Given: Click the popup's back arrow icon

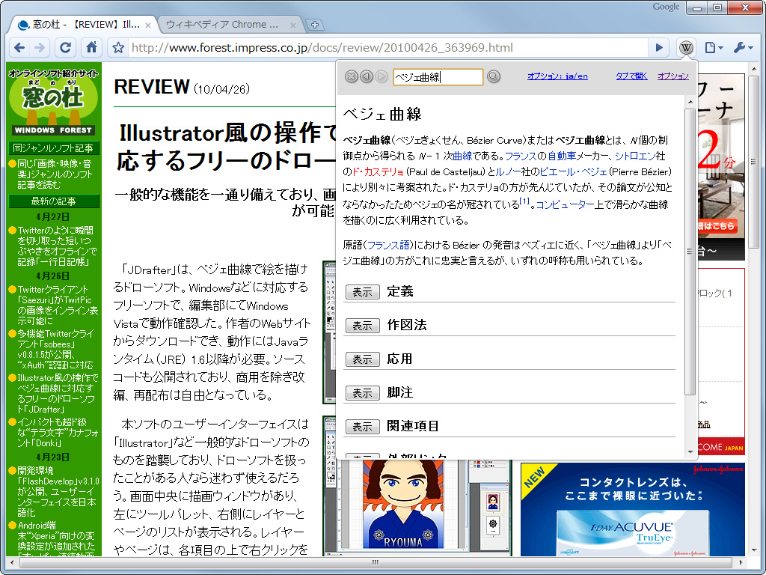Looking at the screenshot, I should [367, 76].
